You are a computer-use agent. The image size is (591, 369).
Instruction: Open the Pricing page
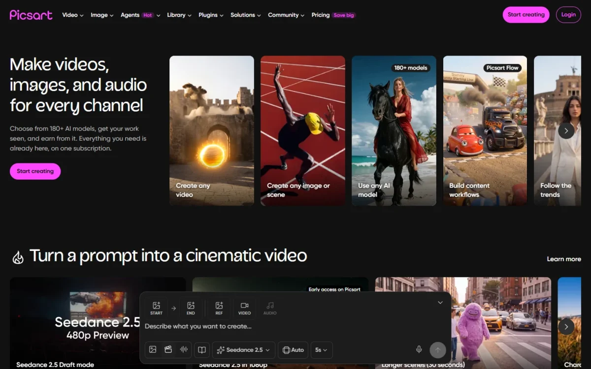click(x=321, y=15)
